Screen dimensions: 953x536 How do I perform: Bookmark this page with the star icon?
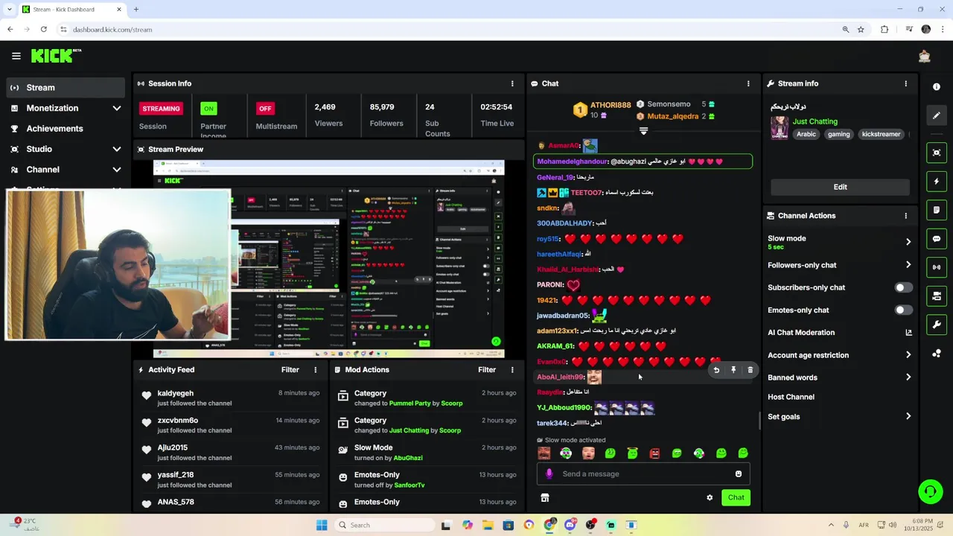[x=861, y=30]
